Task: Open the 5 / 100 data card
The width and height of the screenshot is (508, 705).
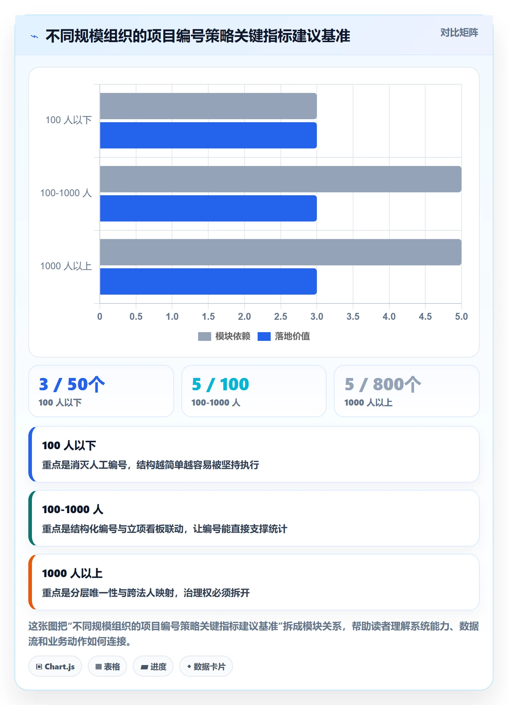Action: 254,391
